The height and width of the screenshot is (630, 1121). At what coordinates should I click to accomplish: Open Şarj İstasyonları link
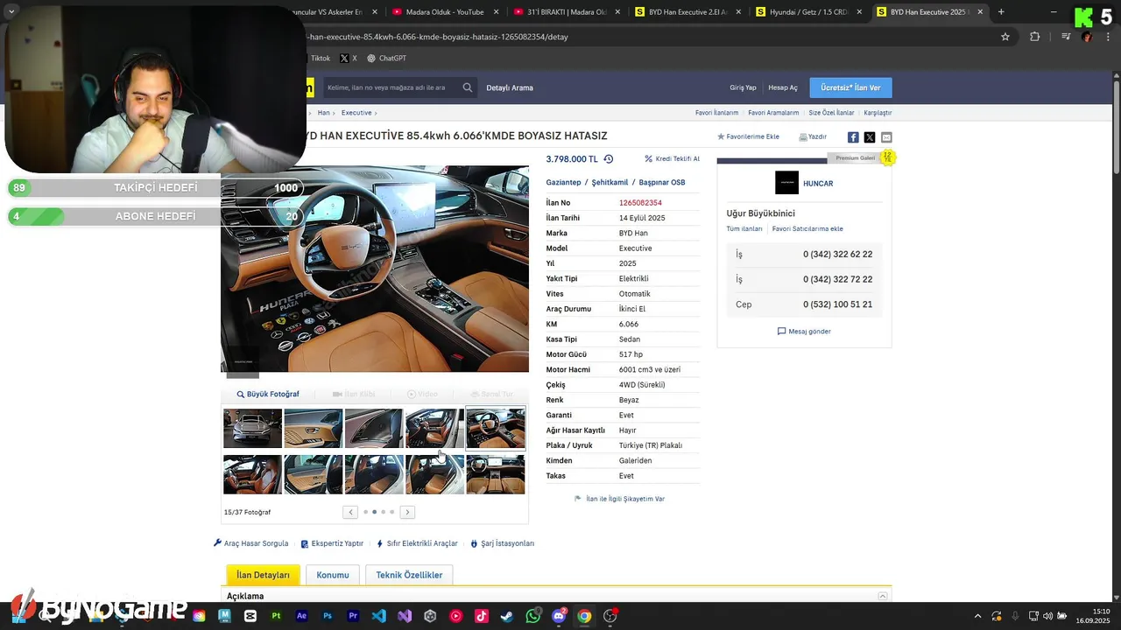502,543
